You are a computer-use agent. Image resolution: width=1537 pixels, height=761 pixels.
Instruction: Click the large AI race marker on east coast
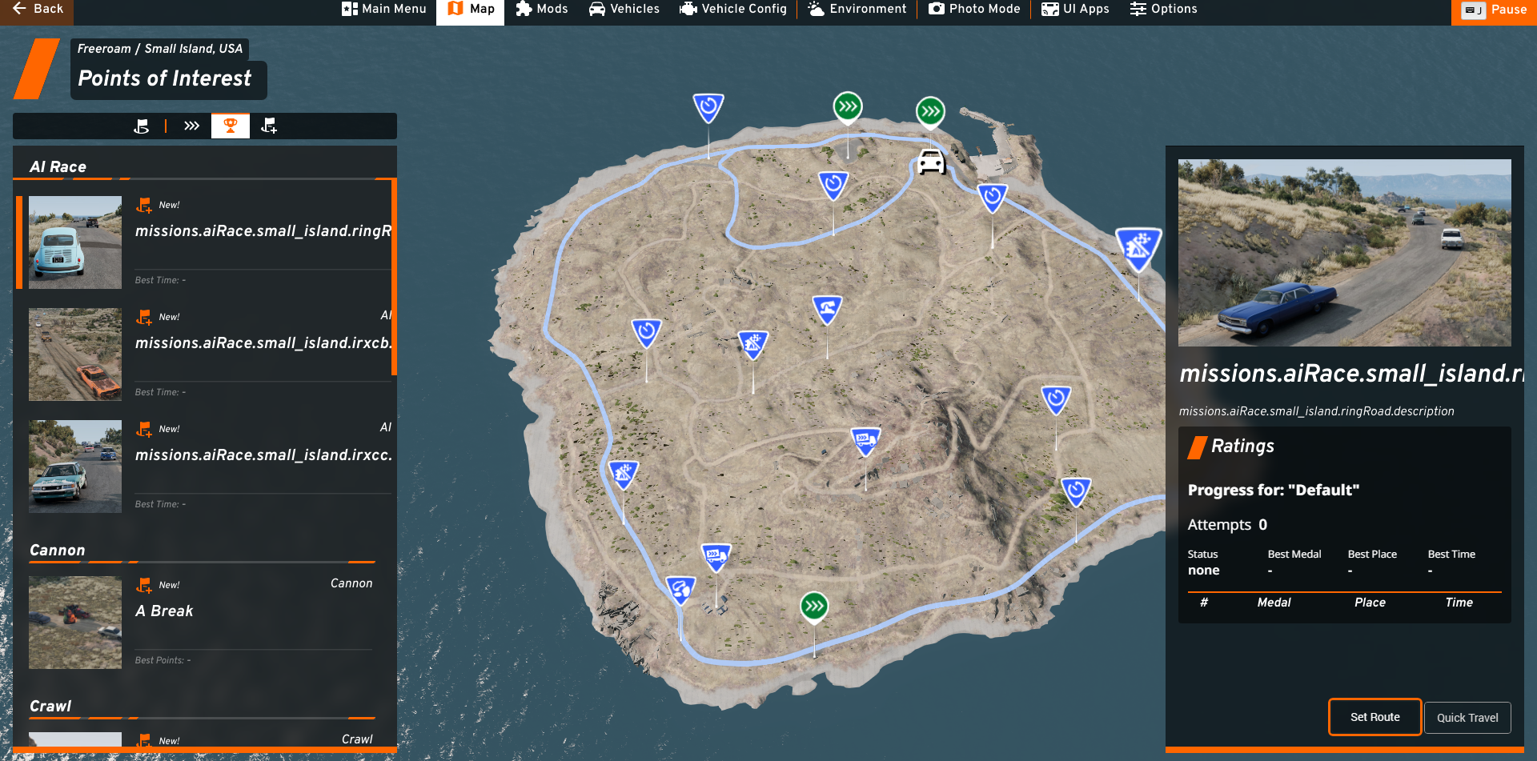coord(1138,249)
